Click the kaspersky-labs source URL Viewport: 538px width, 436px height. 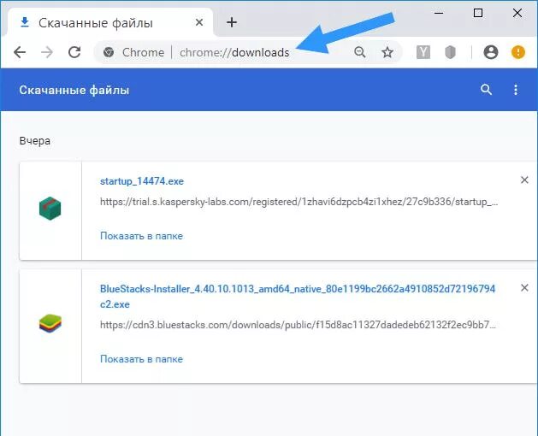299,202
